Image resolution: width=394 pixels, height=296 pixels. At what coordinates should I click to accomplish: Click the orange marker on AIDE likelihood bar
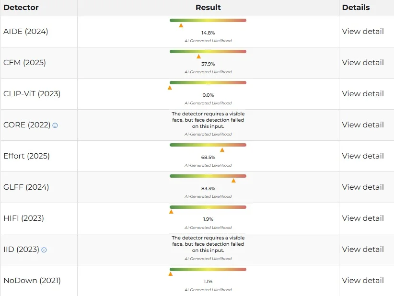coord(181,25)
